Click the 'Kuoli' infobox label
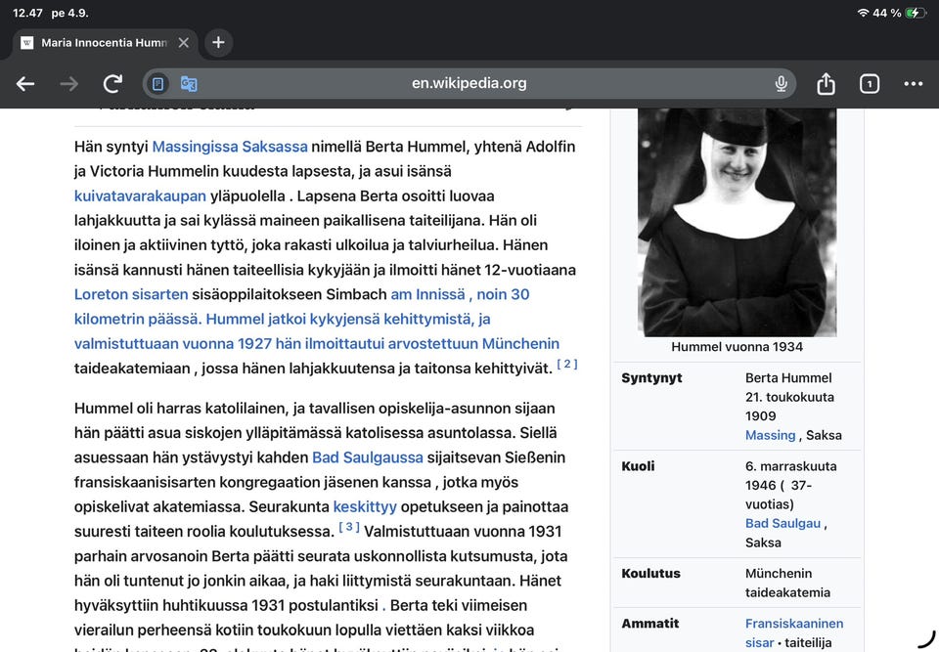 point(638,466)
